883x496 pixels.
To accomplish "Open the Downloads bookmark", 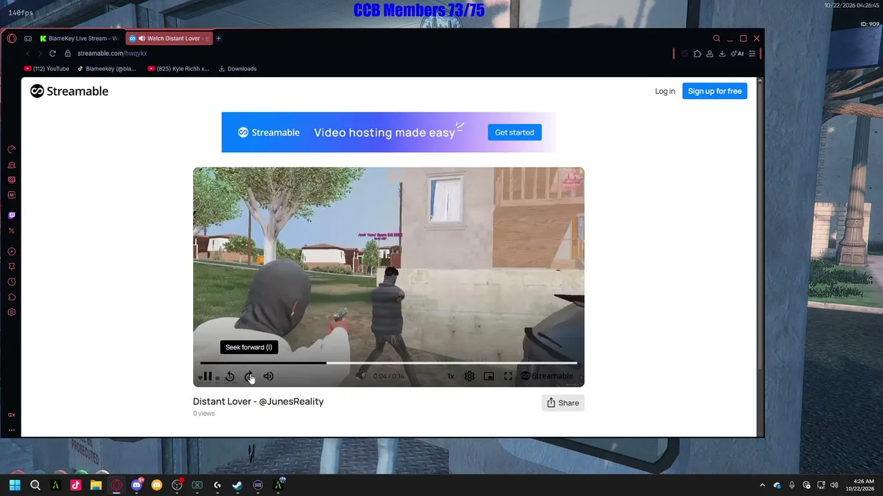I will tap(237, 69).
